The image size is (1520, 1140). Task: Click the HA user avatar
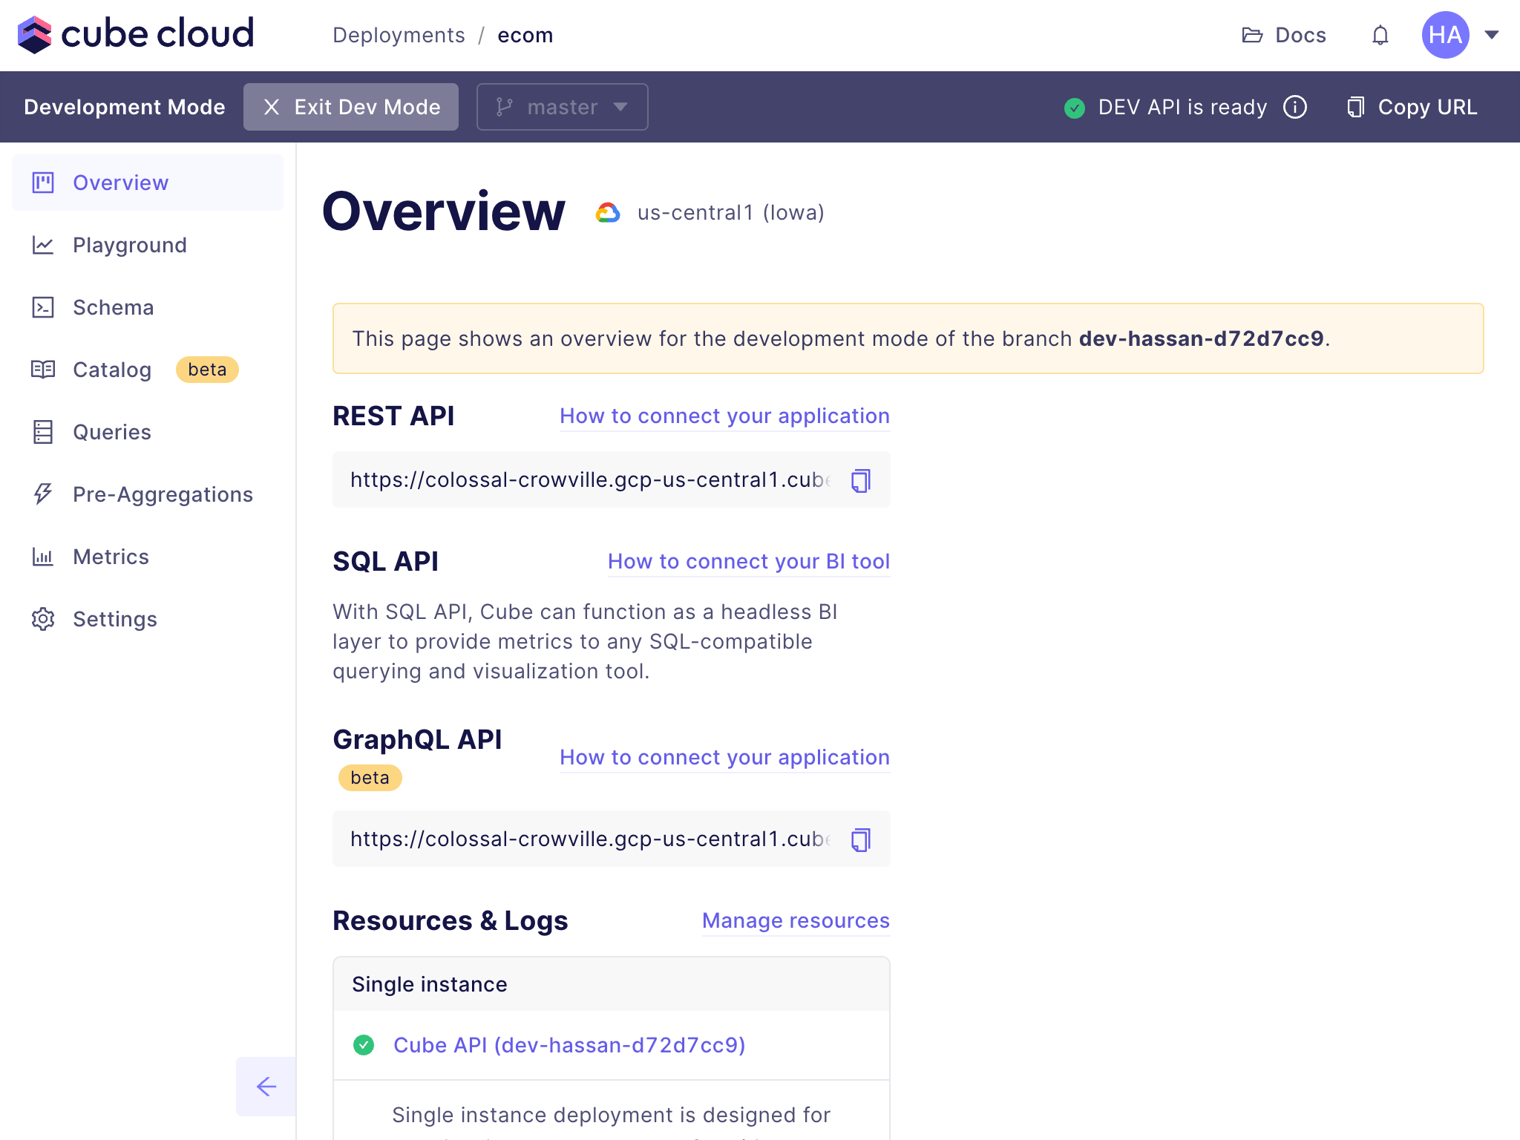coord(1445,35)
